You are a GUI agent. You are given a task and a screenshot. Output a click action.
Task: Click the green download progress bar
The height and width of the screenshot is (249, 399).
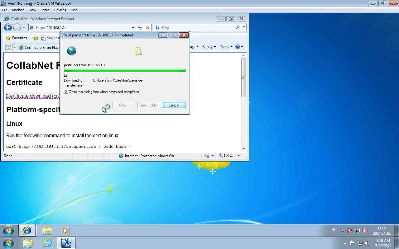tap(125, 70)
